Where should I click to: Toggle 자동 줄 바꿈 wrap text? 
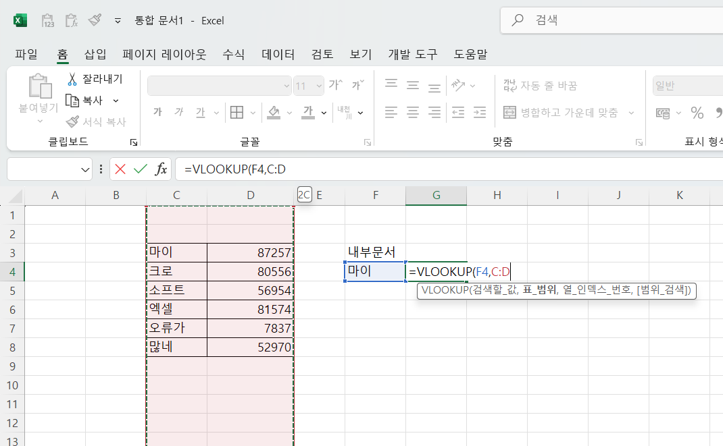(x=540, y=86)
